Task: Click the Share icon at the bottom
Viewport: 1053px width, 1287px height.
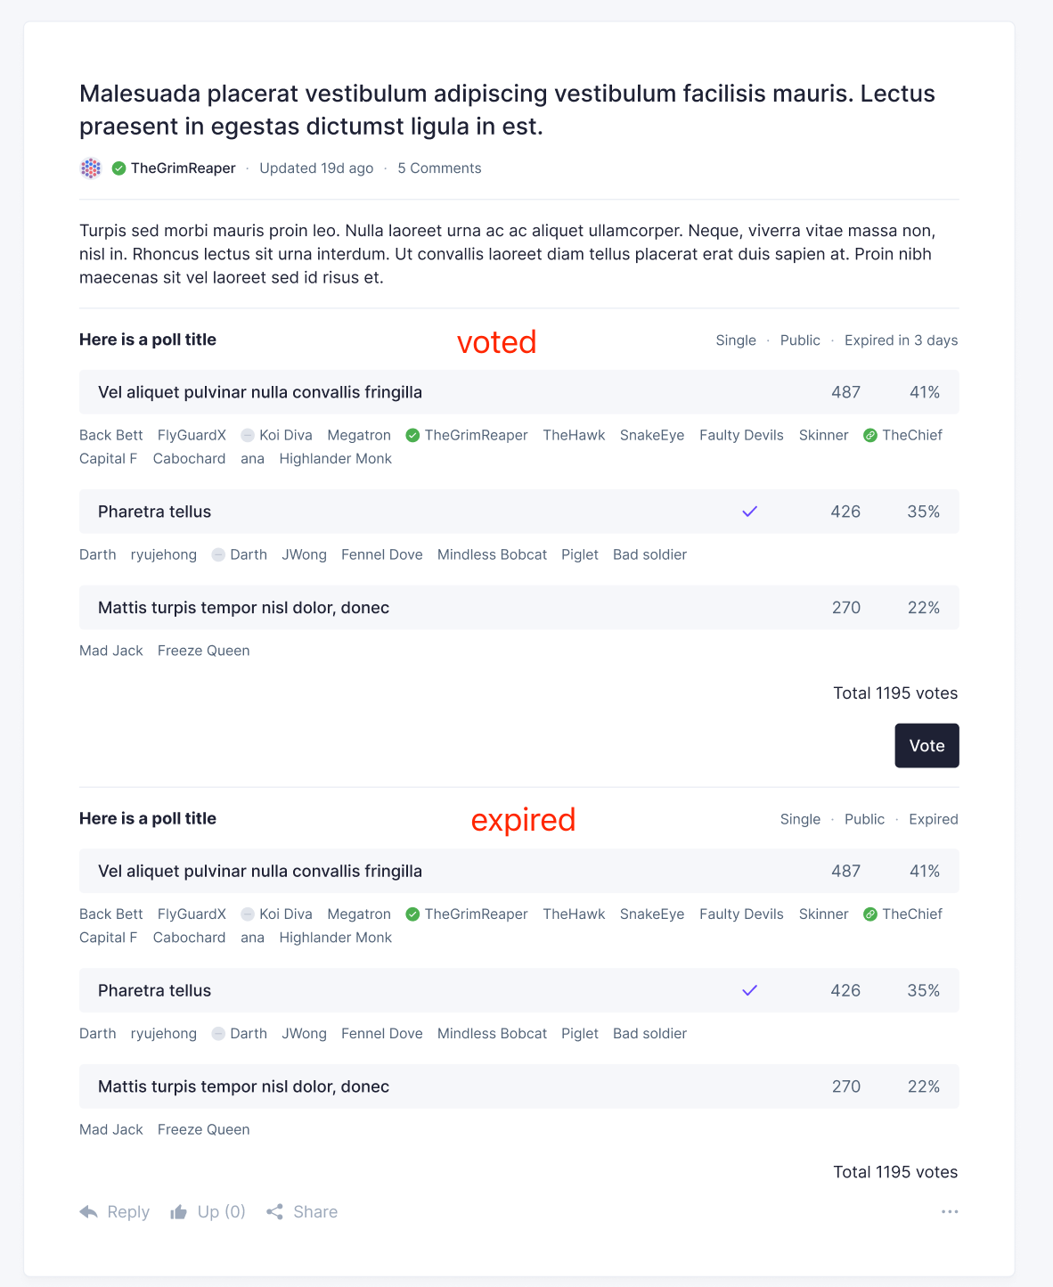Action: point(276,1211)
